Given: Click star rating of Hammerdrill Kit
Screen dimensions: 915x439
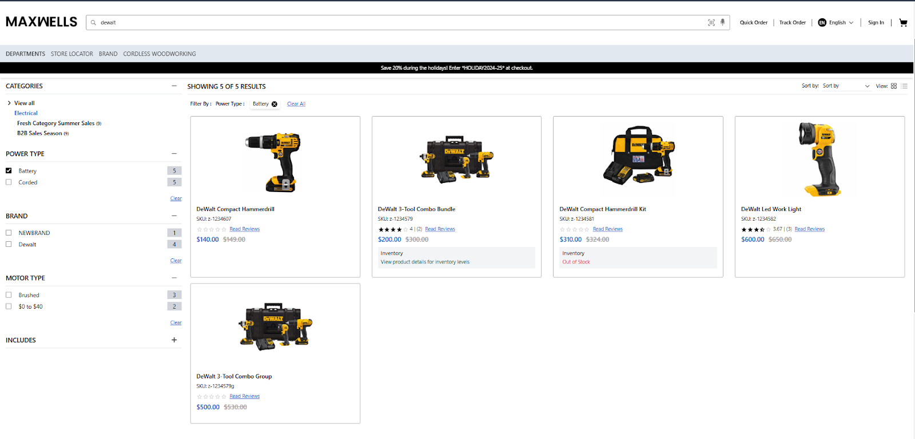Looking at the screenshot, I should click(574, 229).
